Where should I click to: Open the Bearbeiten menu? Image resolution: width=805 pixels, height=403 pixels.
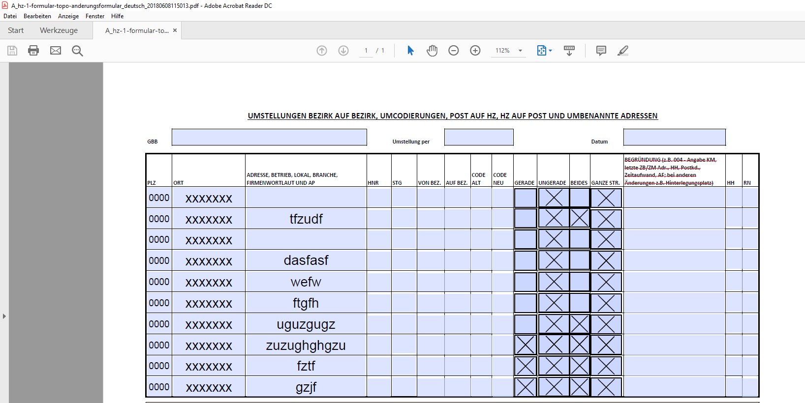(37, 16)
